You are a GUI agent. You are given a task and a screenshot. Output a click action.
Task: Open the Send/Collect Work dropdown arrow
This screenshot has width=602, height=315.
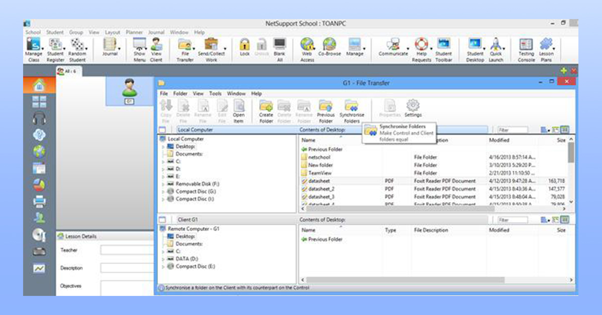pos(225,49)
